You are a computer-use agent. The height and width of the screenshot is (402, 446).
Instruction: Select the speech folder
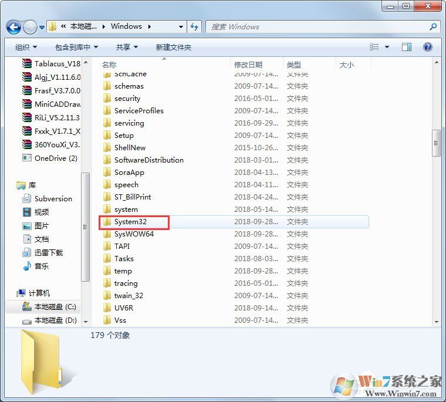tap(121, 185)
